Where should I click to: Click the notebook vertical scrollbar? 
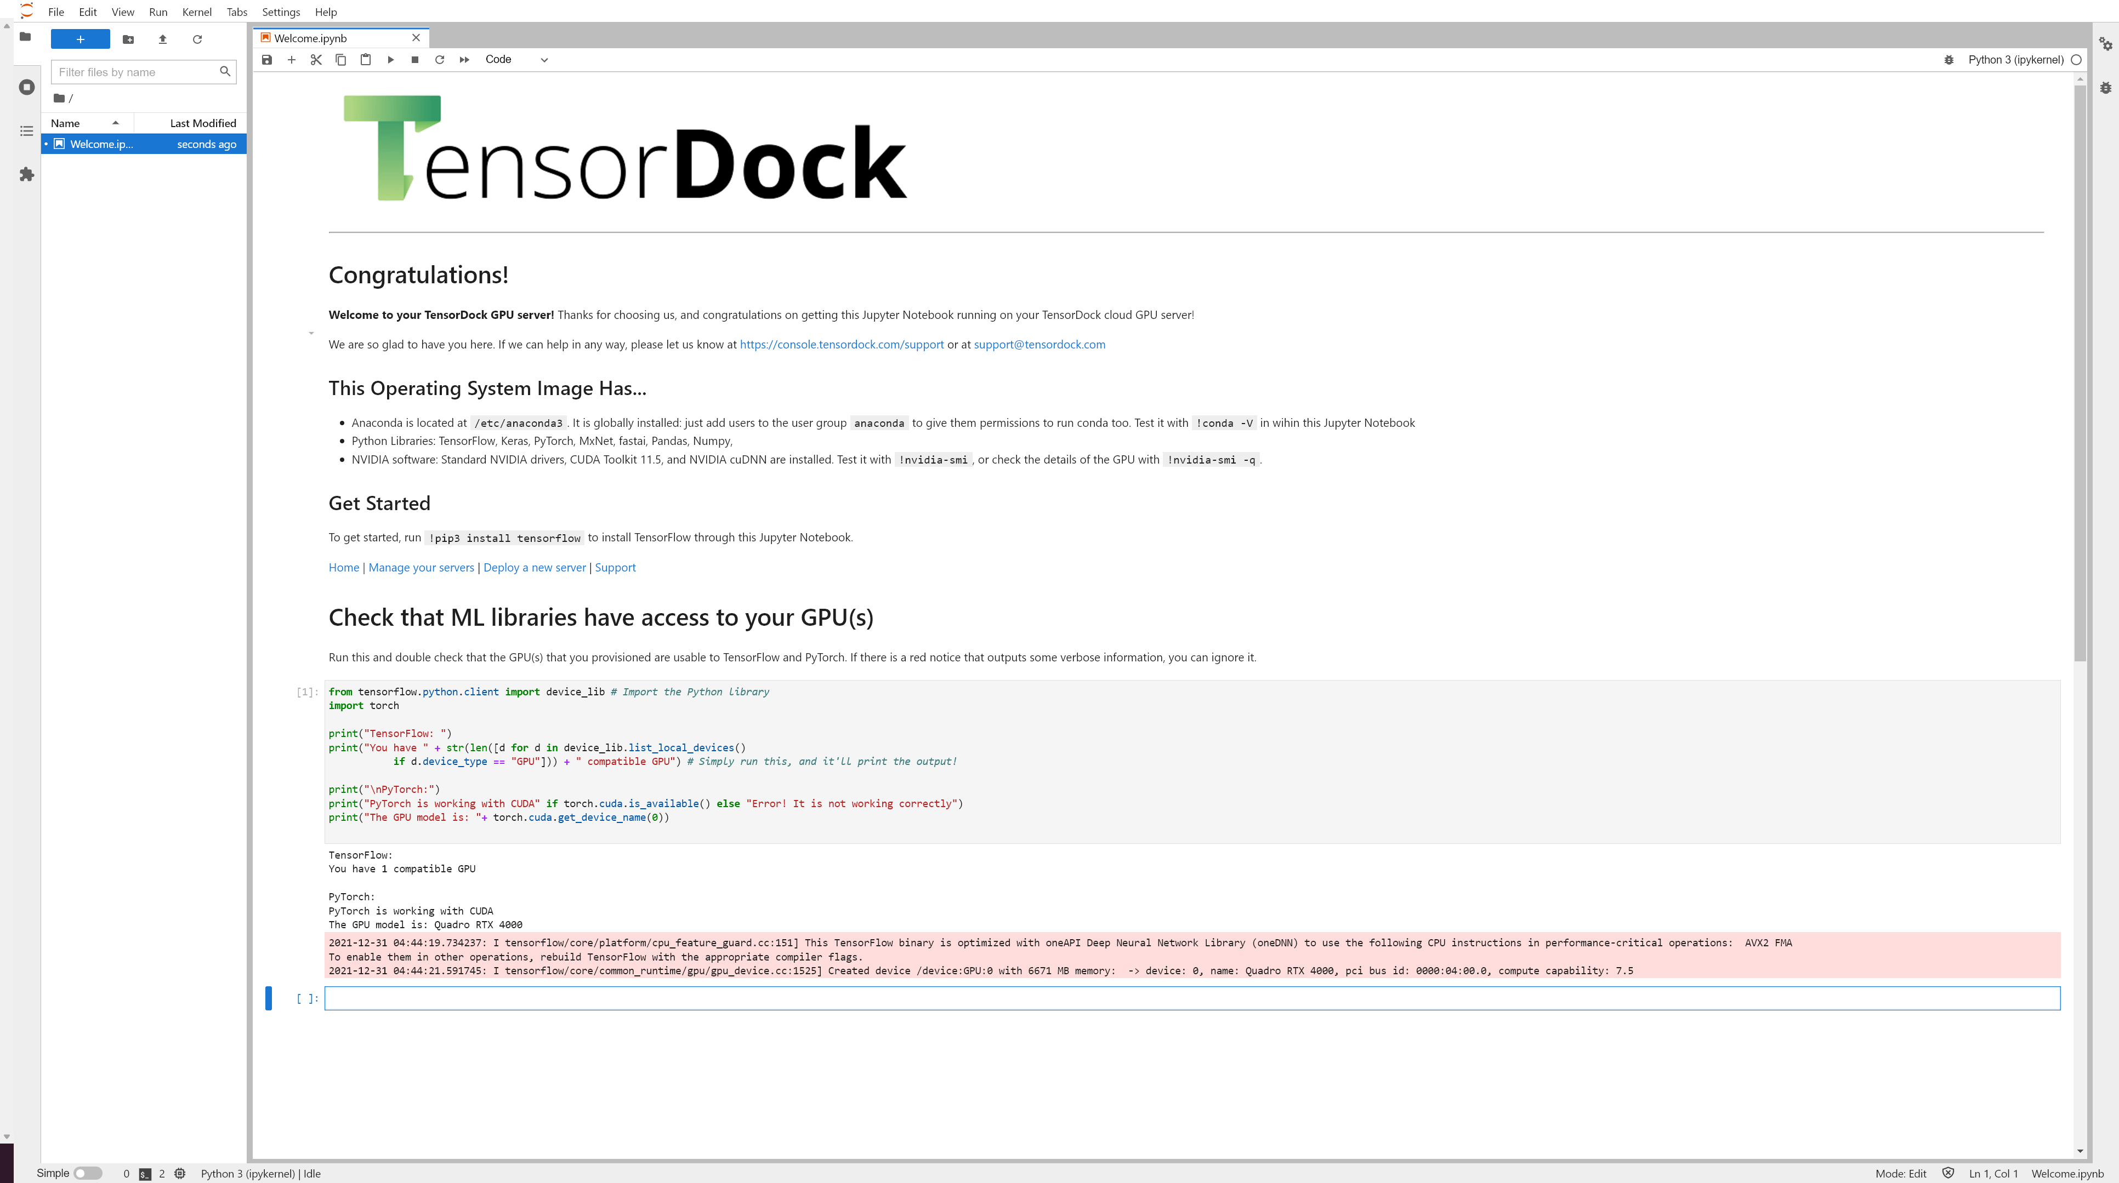tap(2080, 373)
